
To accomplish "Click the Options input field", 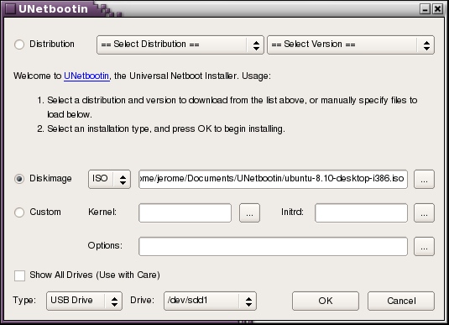I will coord(274,246).
